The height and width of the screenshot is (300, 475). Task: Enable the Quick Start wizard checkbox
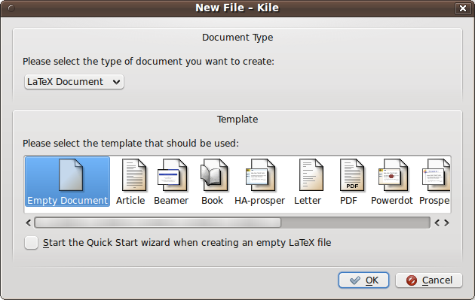point(32,243)
